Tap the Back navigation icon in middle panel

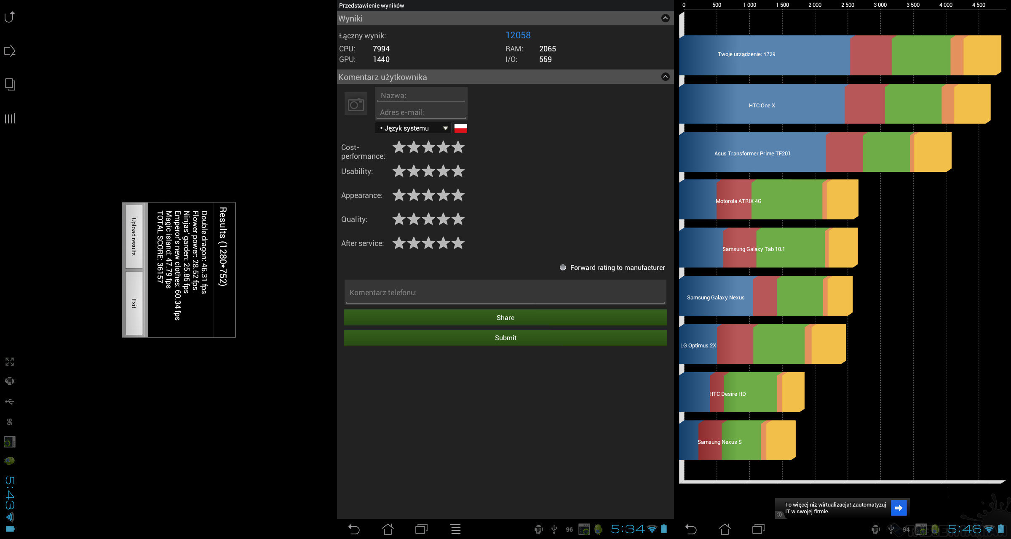(x=354, y=529)
